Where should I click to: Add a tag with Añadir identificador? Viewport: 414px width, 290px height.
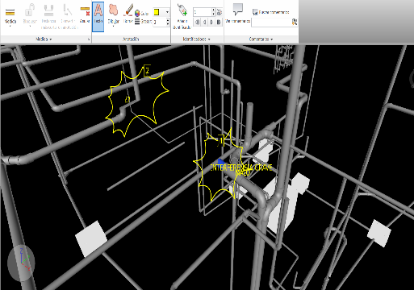(182, 16)
